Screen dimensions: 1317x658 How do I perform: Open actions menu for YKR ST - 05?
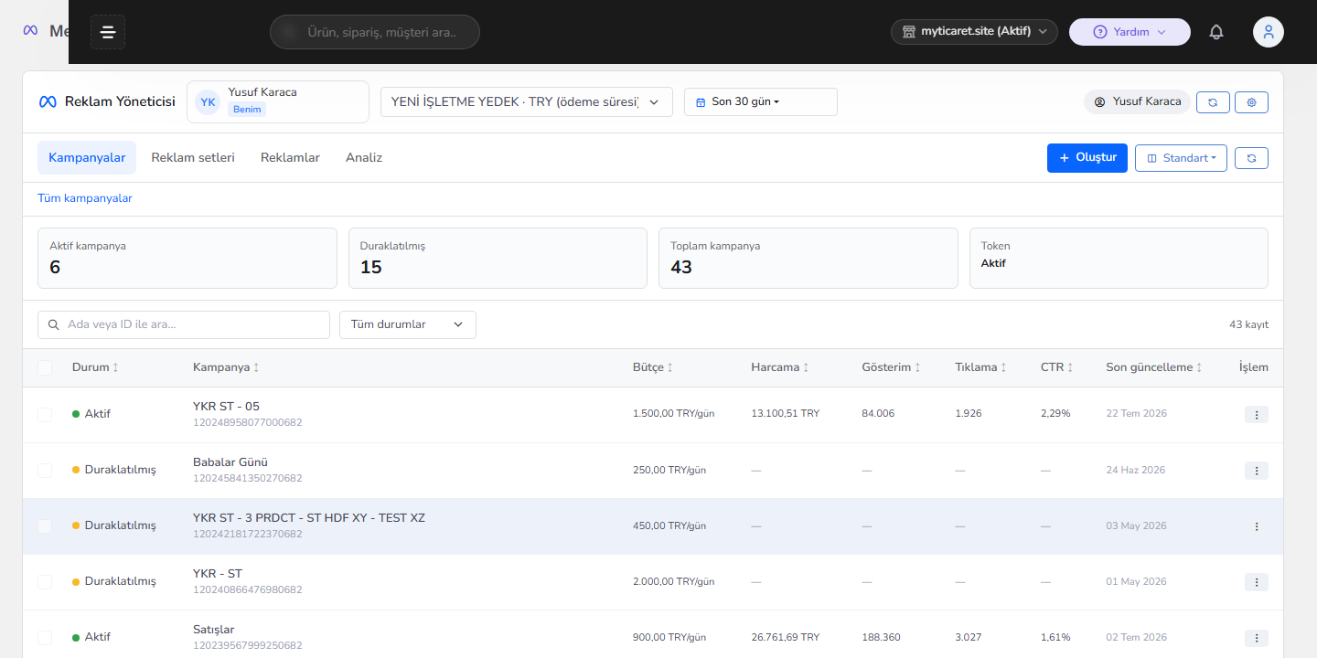tap(1257, 415)
